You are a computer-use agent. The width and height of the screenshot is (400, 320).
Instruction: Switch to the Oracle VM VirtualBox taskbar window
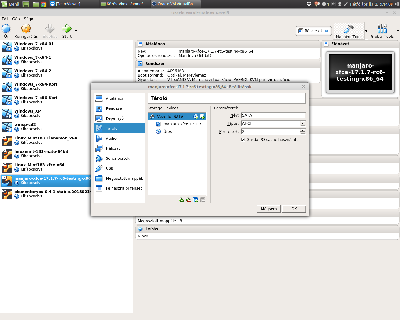(175, 4)
